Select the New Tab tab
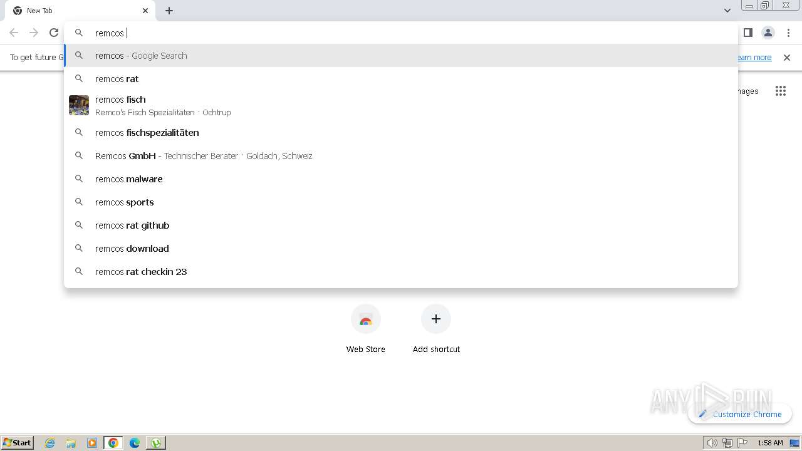The image size is (802, 451). (81, 11)
